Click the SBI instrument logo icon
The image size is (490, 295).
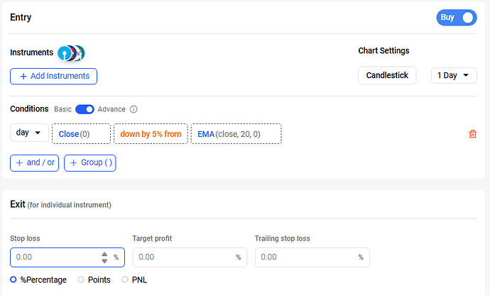click(x=65, y=53)
